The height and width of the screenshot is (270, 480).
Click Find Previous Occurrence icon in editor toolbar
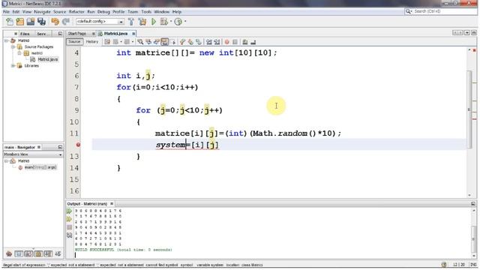pyautogui.click(x=148, y=42)
